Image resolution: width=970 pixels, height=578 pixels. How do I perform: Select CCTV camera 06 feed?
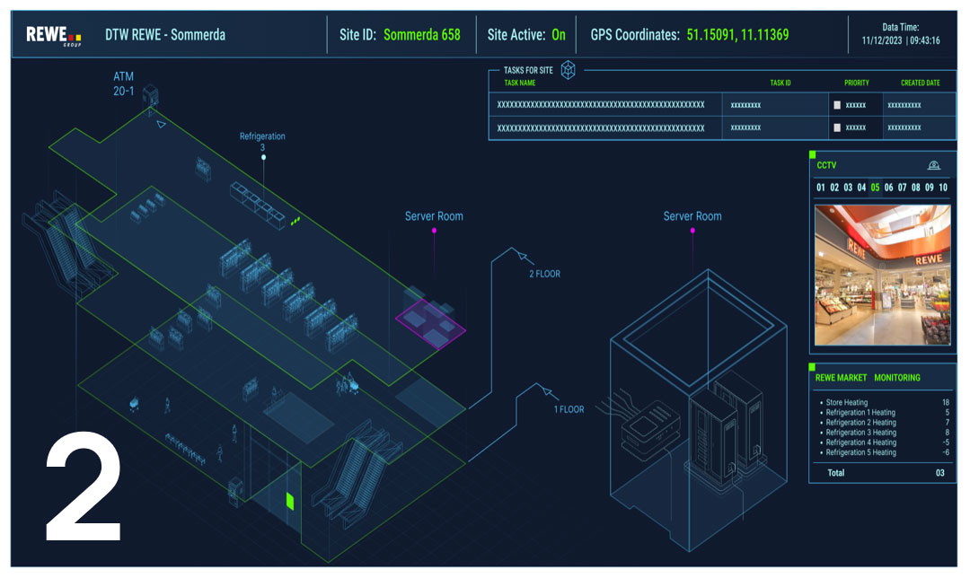(889, 188)
